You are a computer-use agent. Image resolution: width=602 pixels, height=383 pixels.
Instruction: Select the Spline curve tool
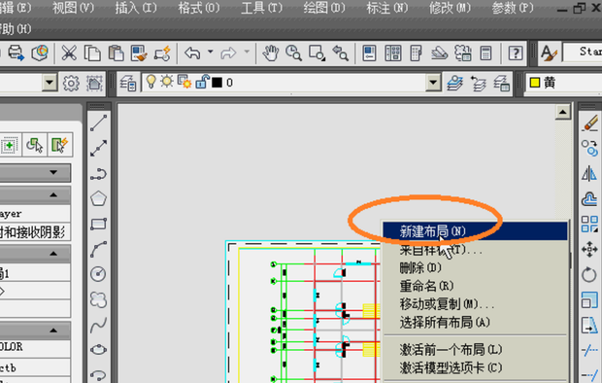pyautogui.click(x=99, y=325)
